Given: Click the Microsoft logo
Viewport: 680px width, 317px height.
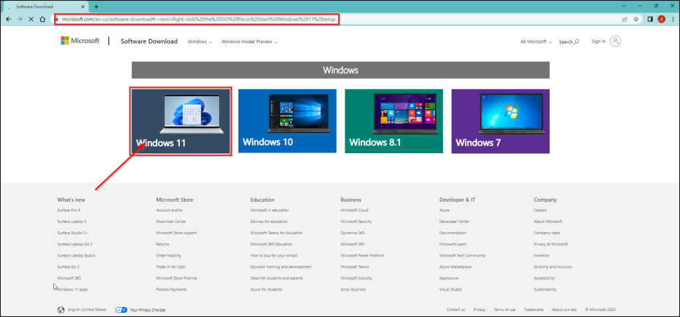Looking at the screenshot, I should tap(80, 40).
